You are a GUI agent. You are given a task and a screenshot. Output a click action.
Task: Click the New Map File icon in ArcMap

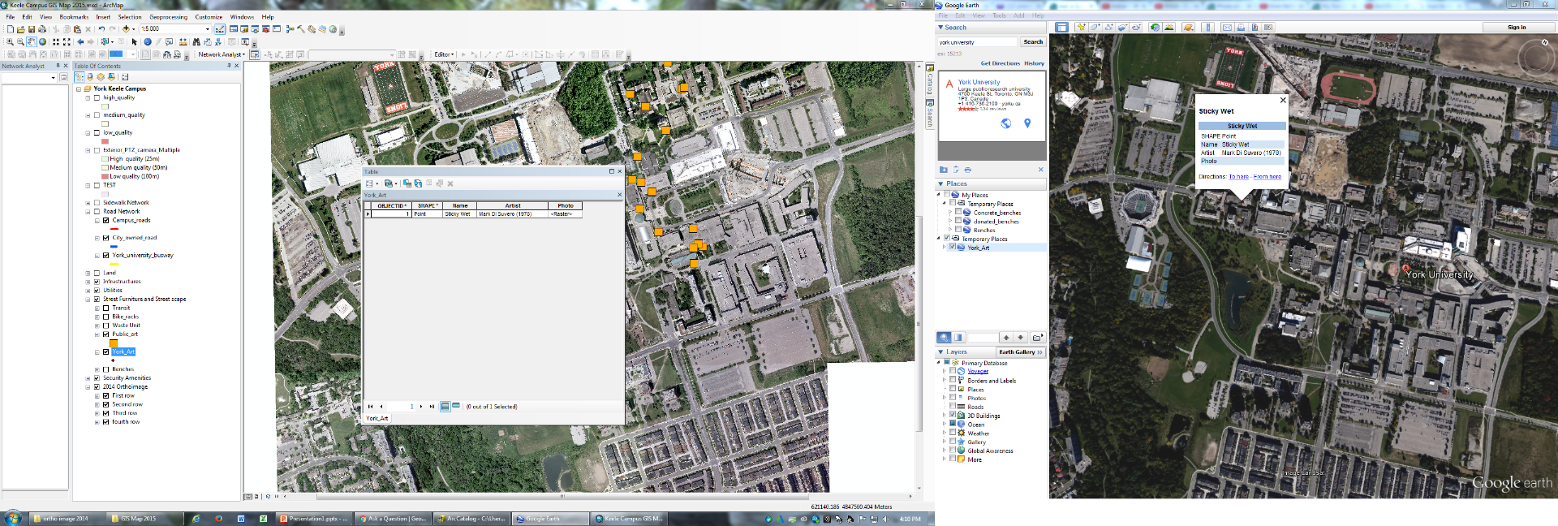pyautogui.click(x=11, y=29)
